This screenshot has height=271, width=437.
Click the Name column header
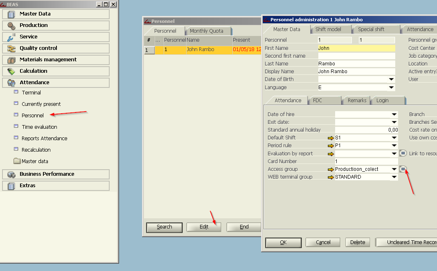coord(209,40)
